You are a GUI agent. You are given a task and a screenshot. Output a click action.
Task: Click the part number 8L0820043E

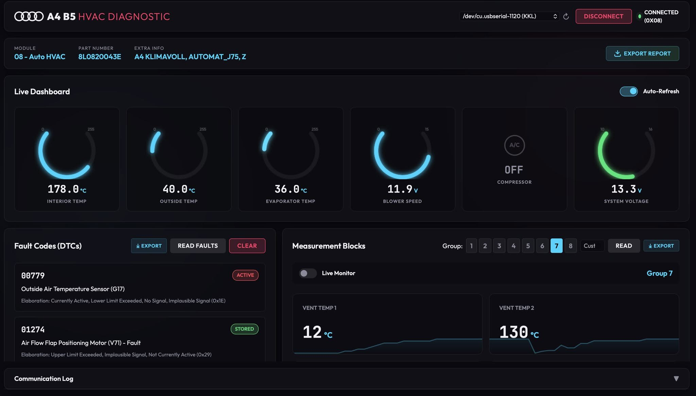[100, 57]
